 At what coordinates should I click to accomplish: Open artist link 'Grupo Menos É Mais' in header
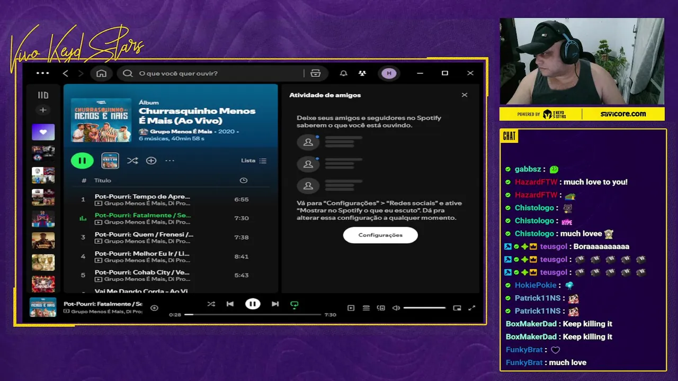181,131
